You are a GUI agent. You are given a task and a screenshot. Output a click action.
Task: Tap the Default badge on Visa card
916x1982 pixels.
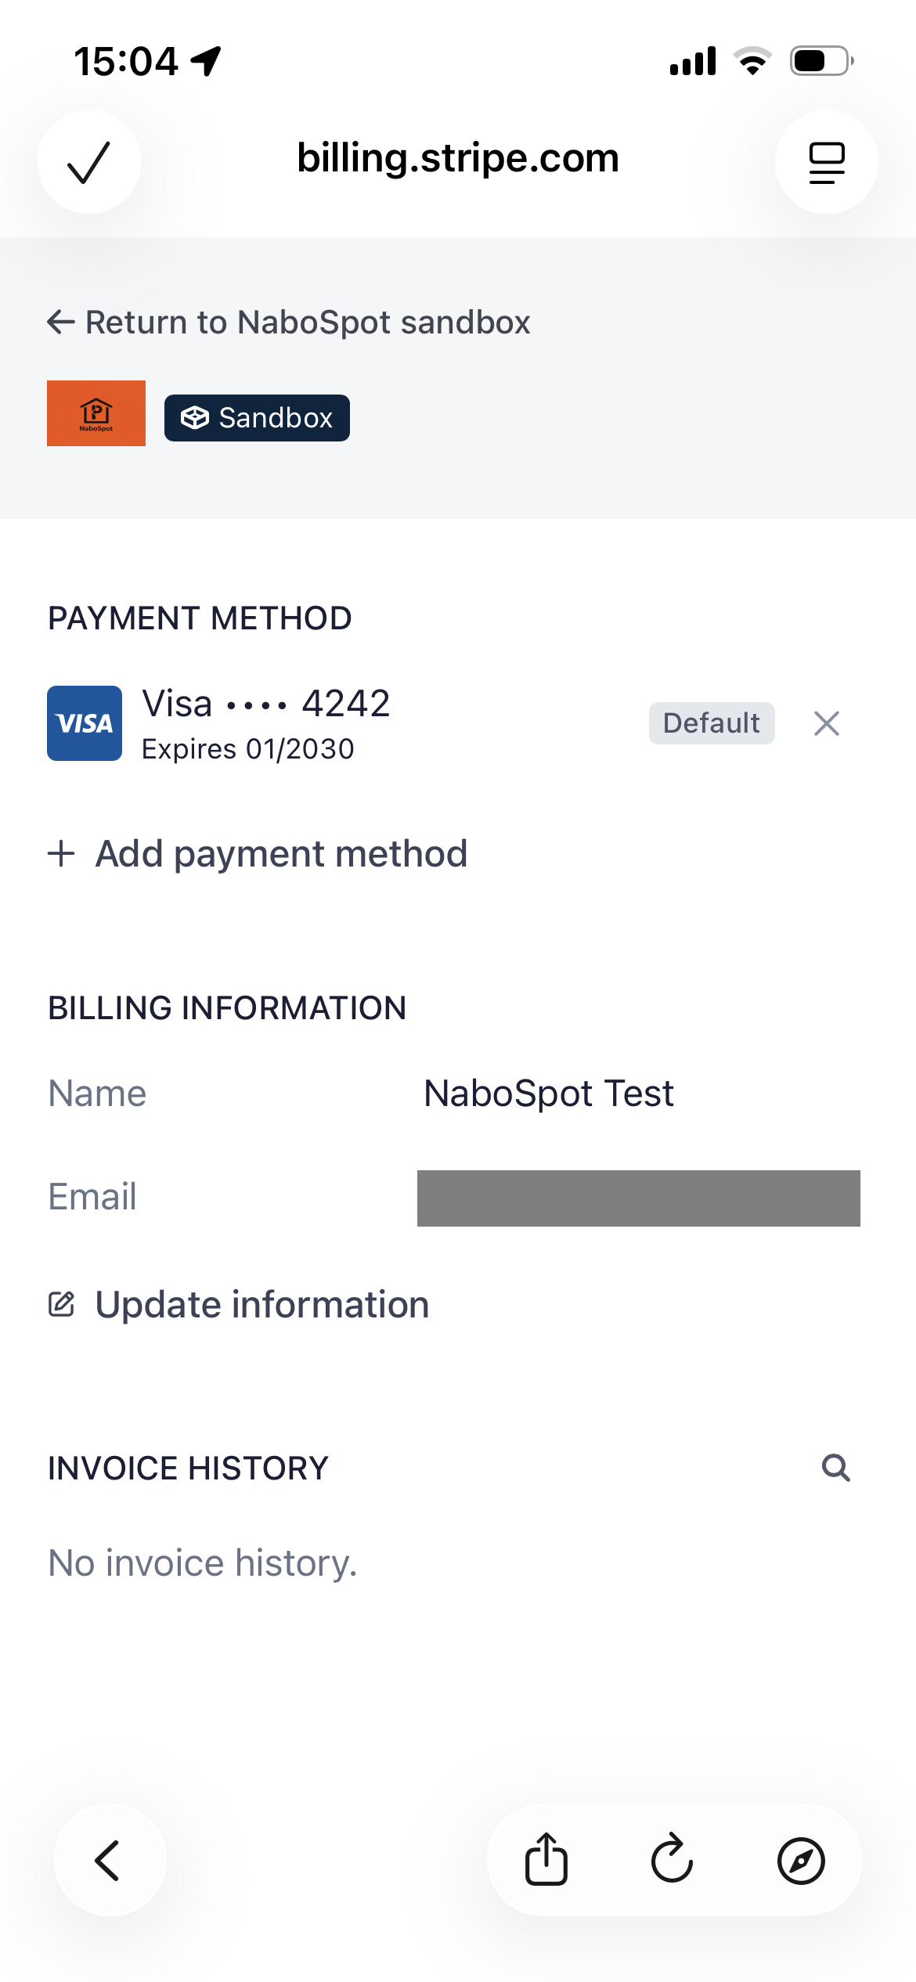711,723
